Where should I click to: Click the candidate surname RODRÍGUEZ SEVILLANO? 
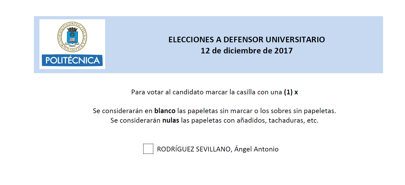click(x=195, y=149)
